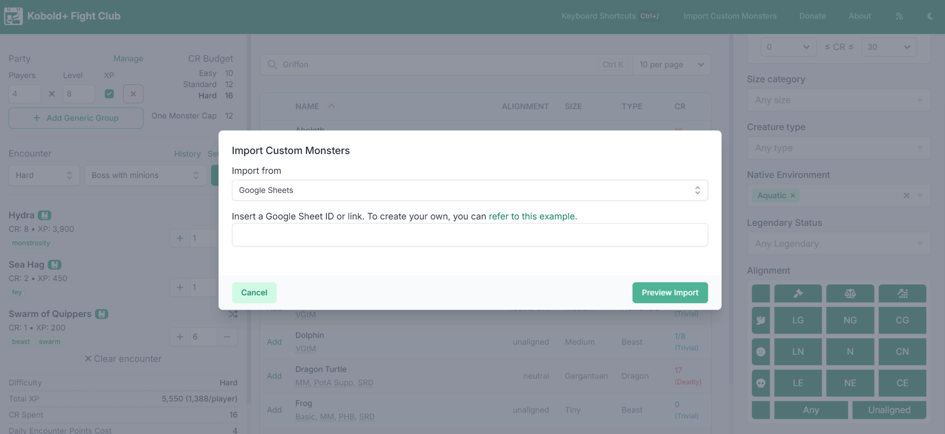
Task: Click the Preview Import button
Action: pyautogui.click(x=670, y=293)
